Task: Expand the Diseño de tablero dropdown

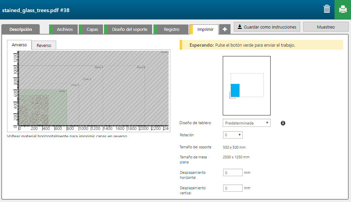Action: 247,123
